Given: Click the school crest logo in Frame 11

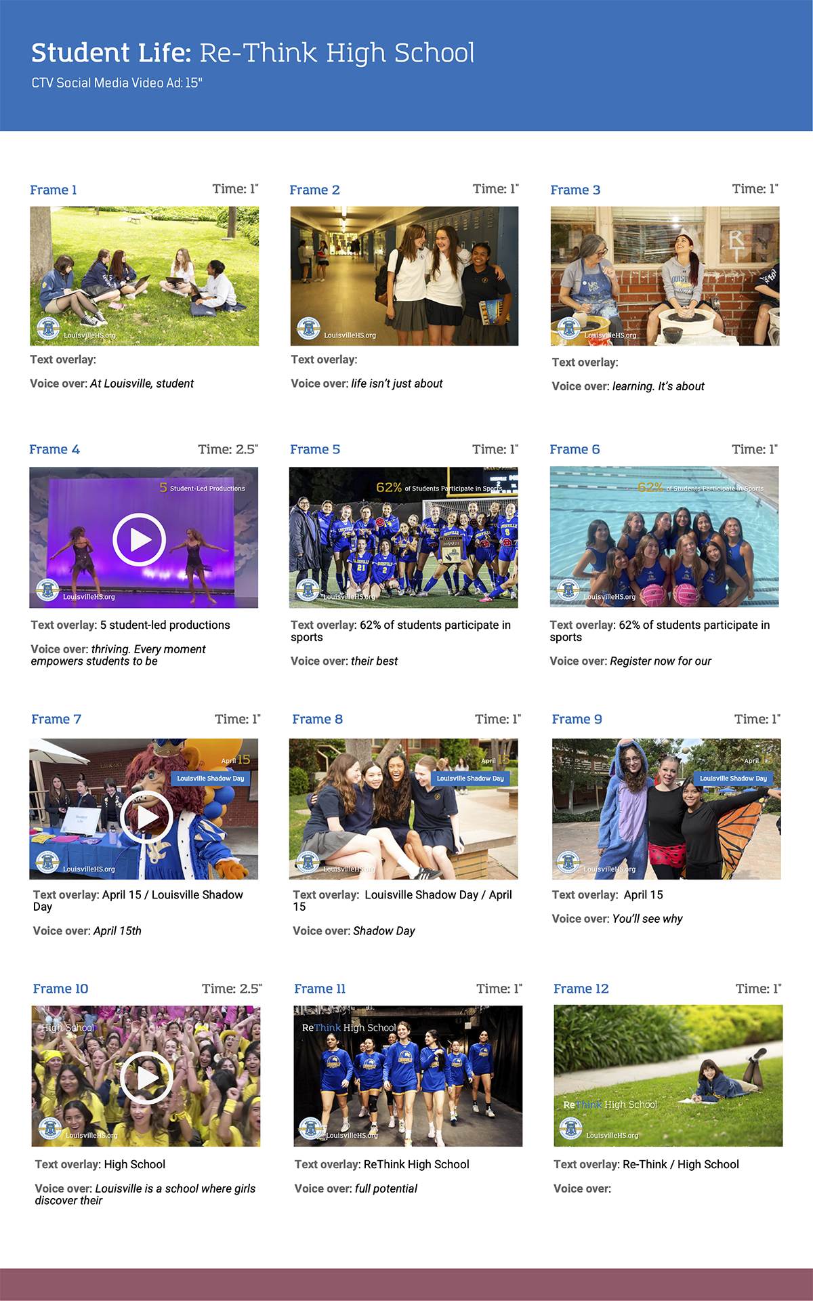Looking at the screenshot, I should click(310, 1130).
